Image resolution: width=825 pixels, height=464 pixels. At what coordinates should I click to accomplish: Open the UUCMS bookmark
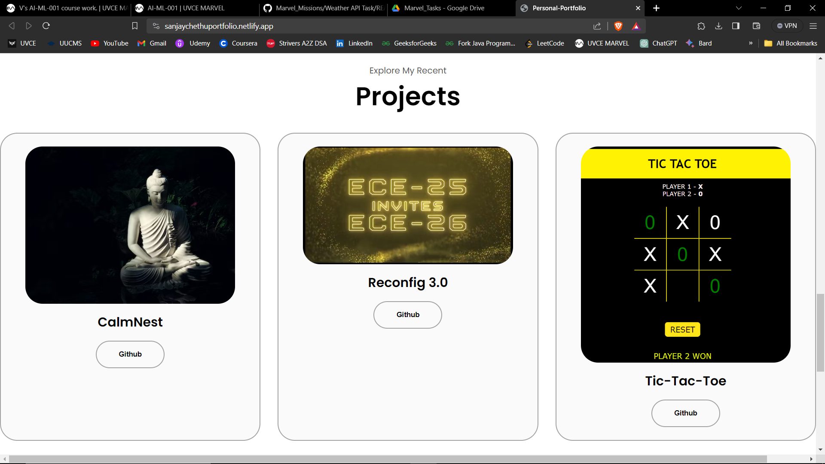pyautogui.click(x=64, y=43)
